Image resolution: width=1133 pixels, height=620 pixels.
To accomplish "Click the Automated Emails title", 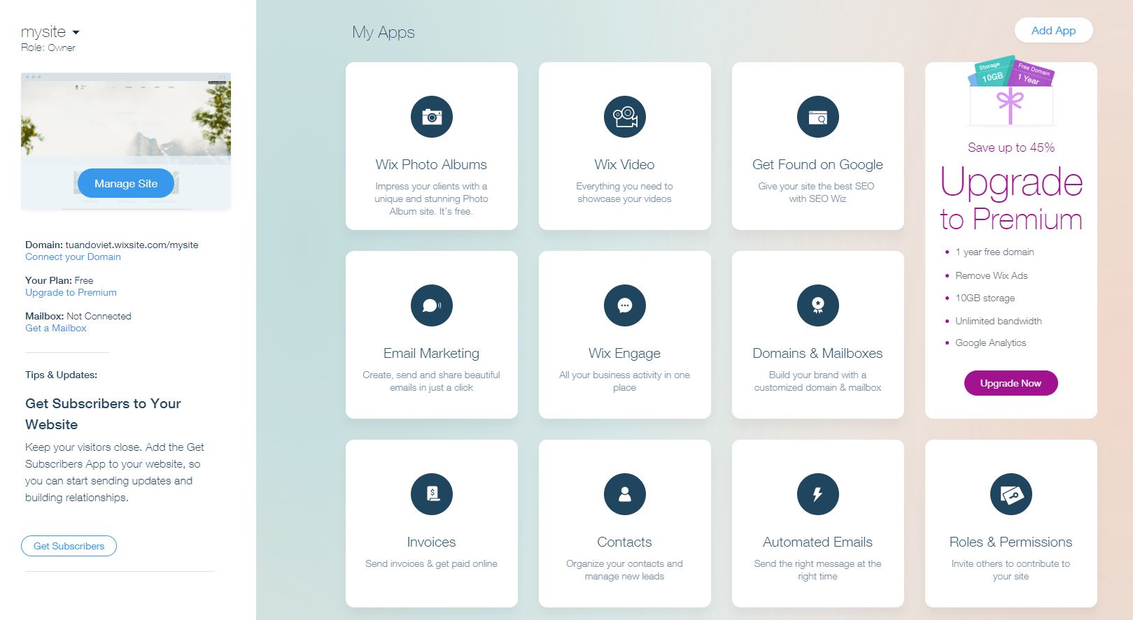I will coord(817,542).
